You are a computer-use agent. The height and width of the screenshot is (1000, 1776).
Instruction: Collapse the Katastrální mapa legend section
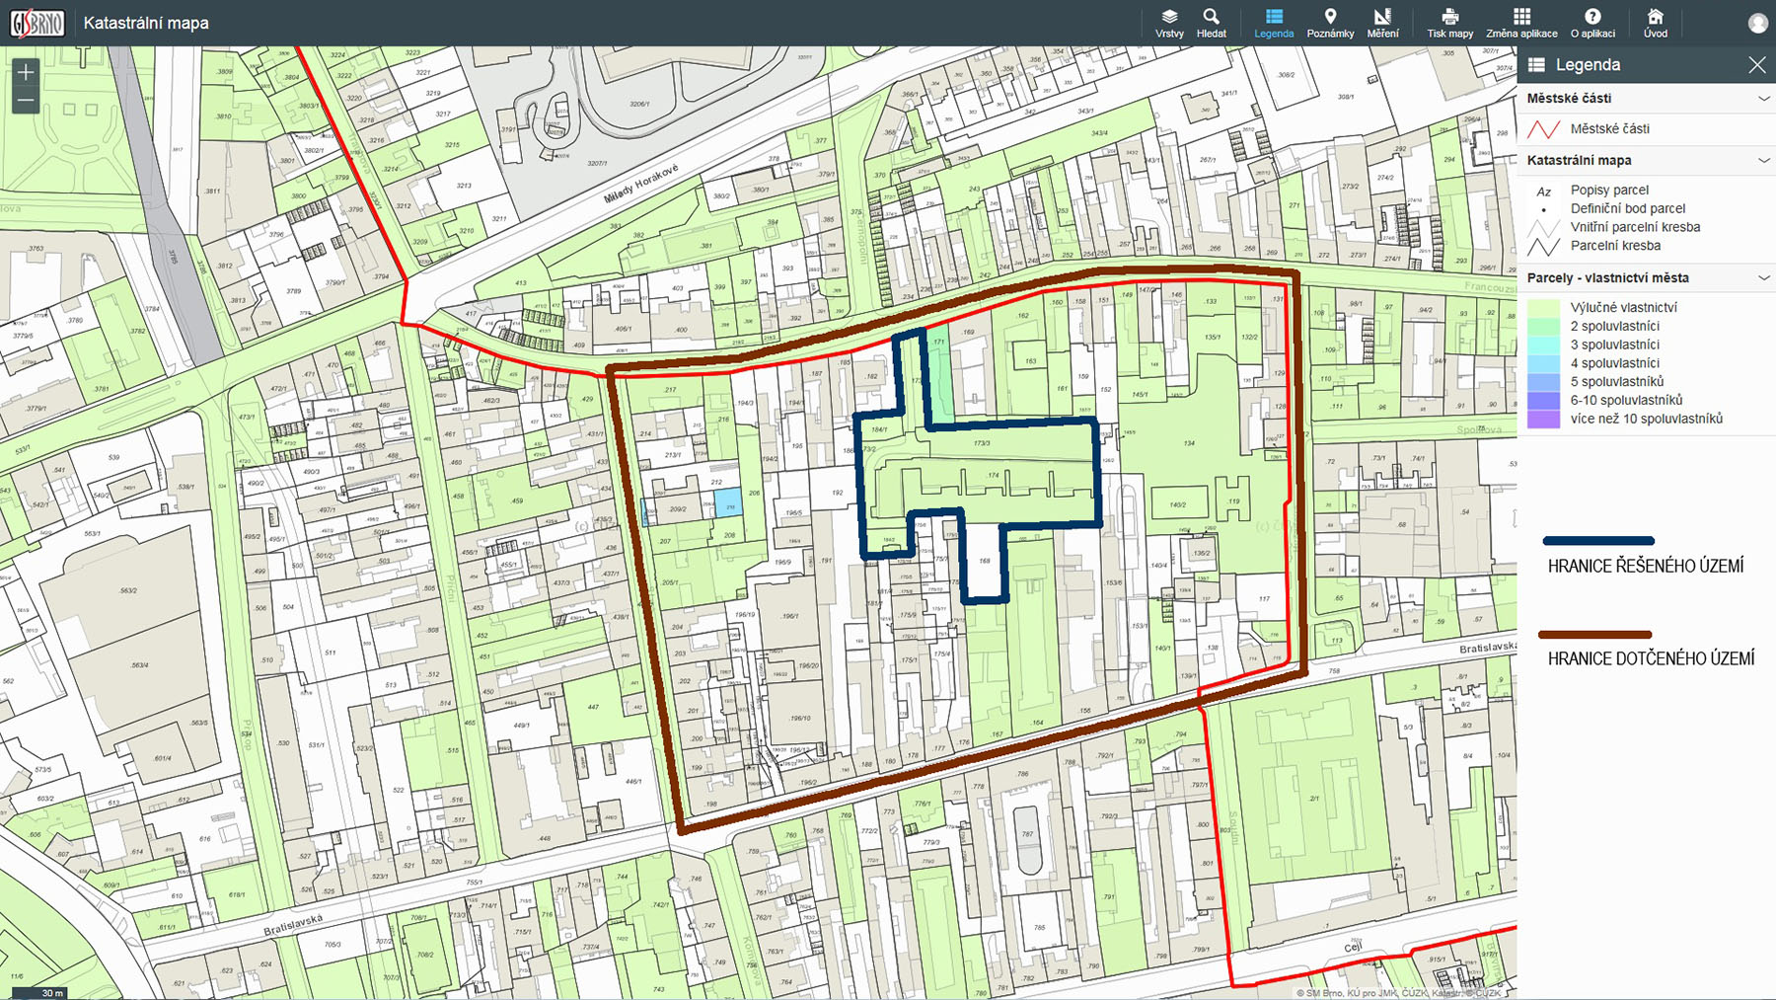(1763, 160)
